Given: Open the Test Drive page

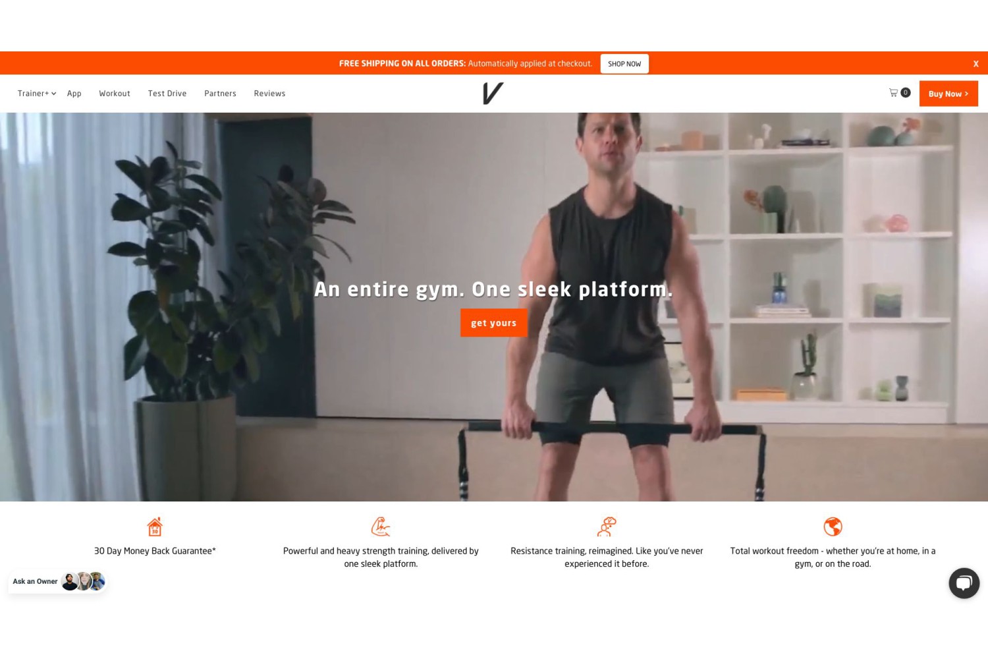Looking at the screenshot, I should 167,94.
